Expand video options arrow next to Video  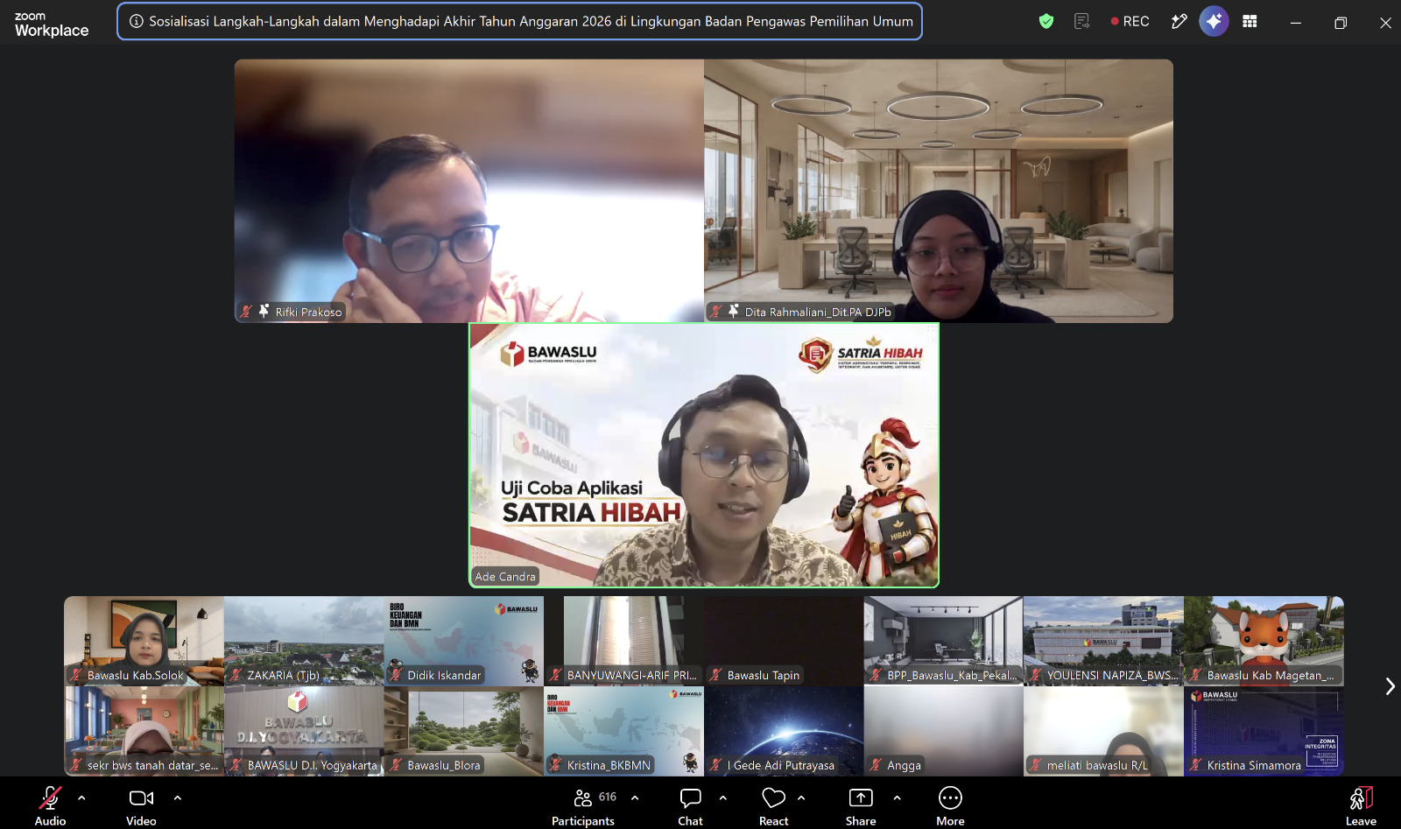coord(178,797)
